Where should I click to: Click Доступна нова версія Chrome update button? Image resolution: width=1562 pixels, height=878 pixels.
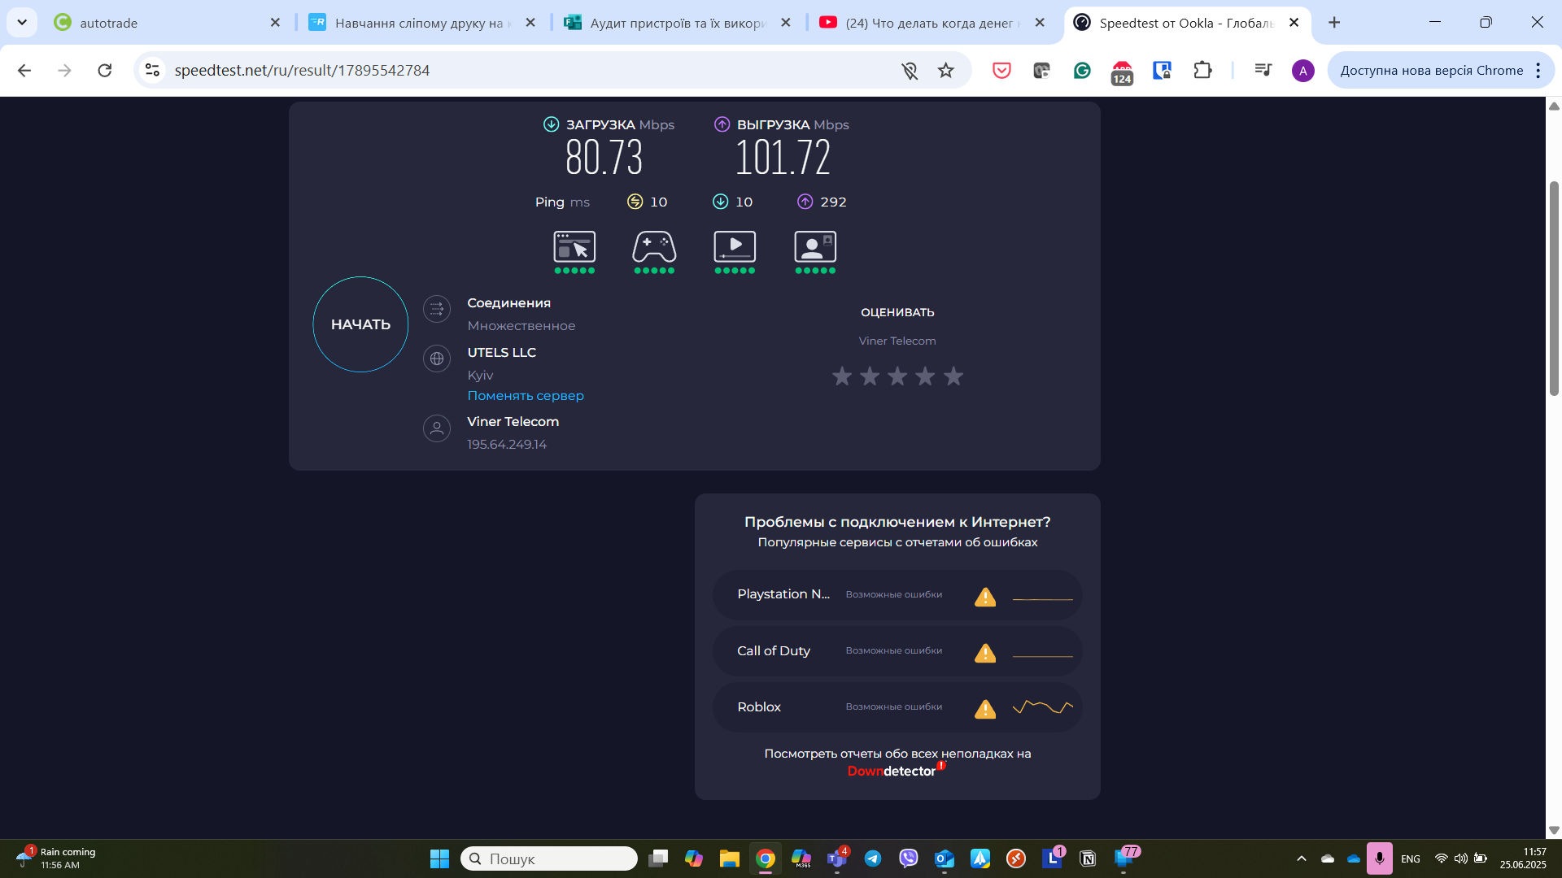(1431, 71)
